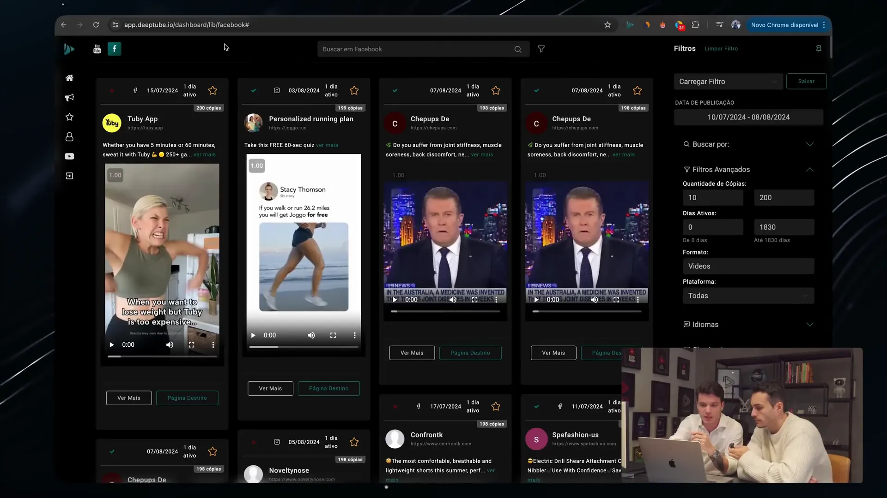Open the https://tuby.app link
The height and width of the screenshot is (498, 887).
(145, 128)
